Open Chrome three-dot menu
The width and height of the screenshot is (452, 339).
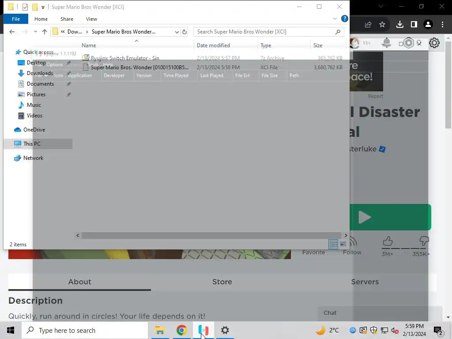[x=442, y=25]
